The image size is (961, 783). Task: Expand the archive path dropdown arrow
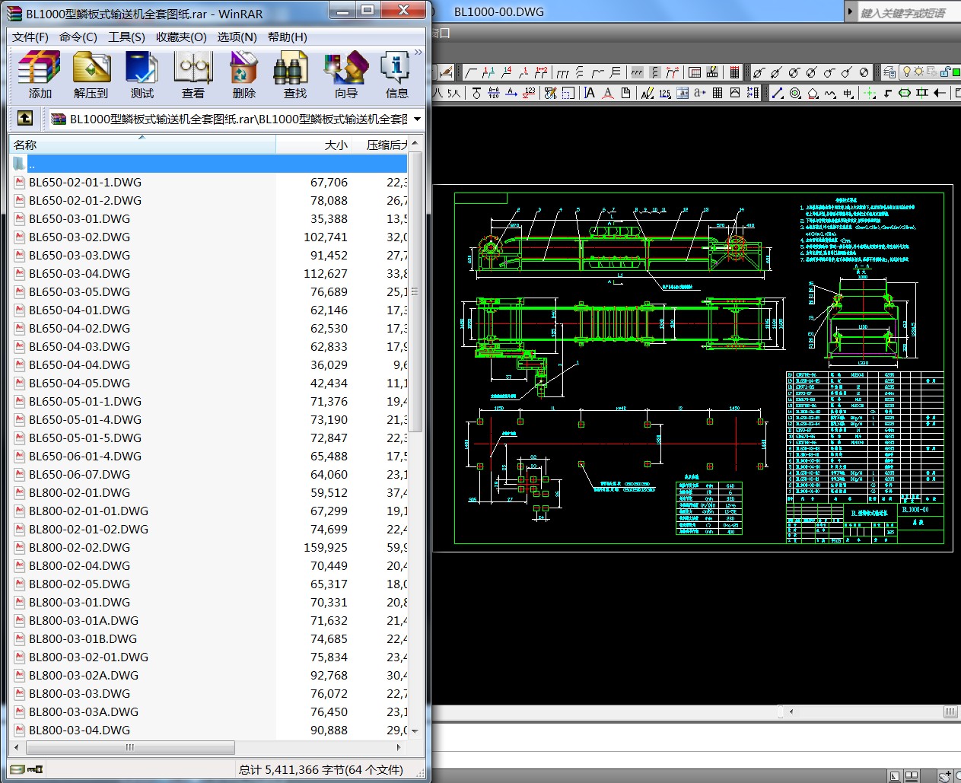point(417,119)
